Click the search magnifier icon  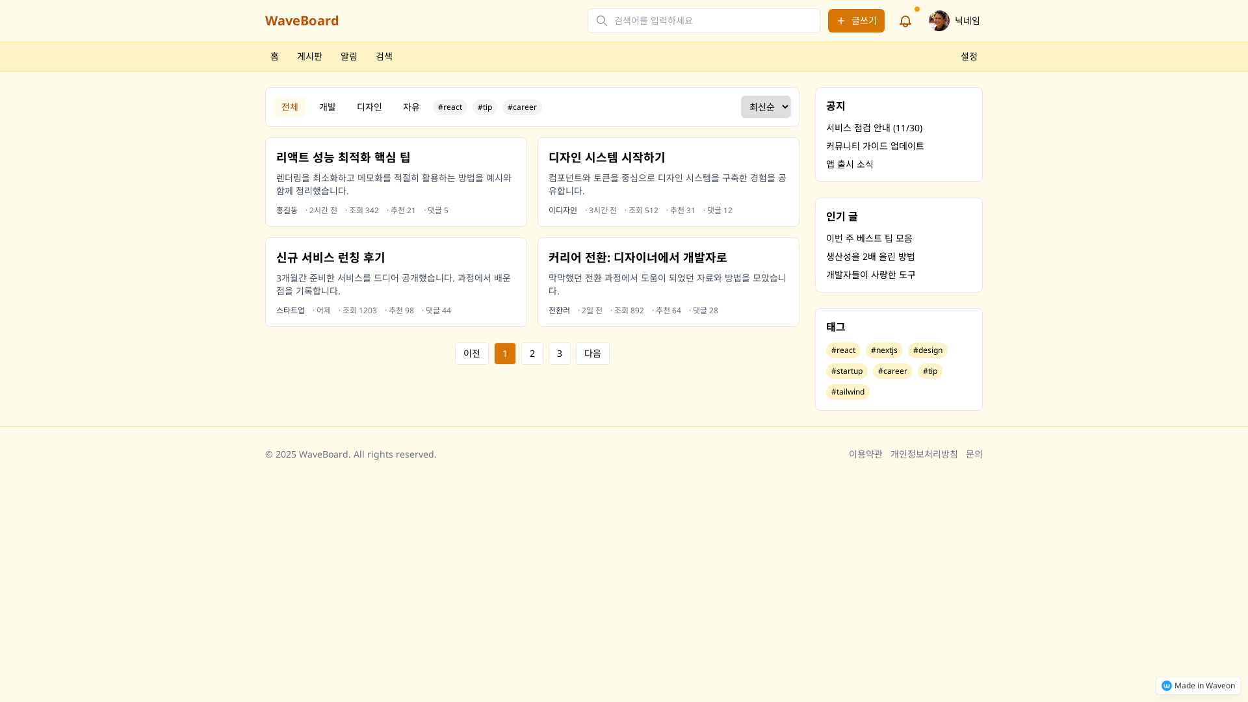(601, 20)
